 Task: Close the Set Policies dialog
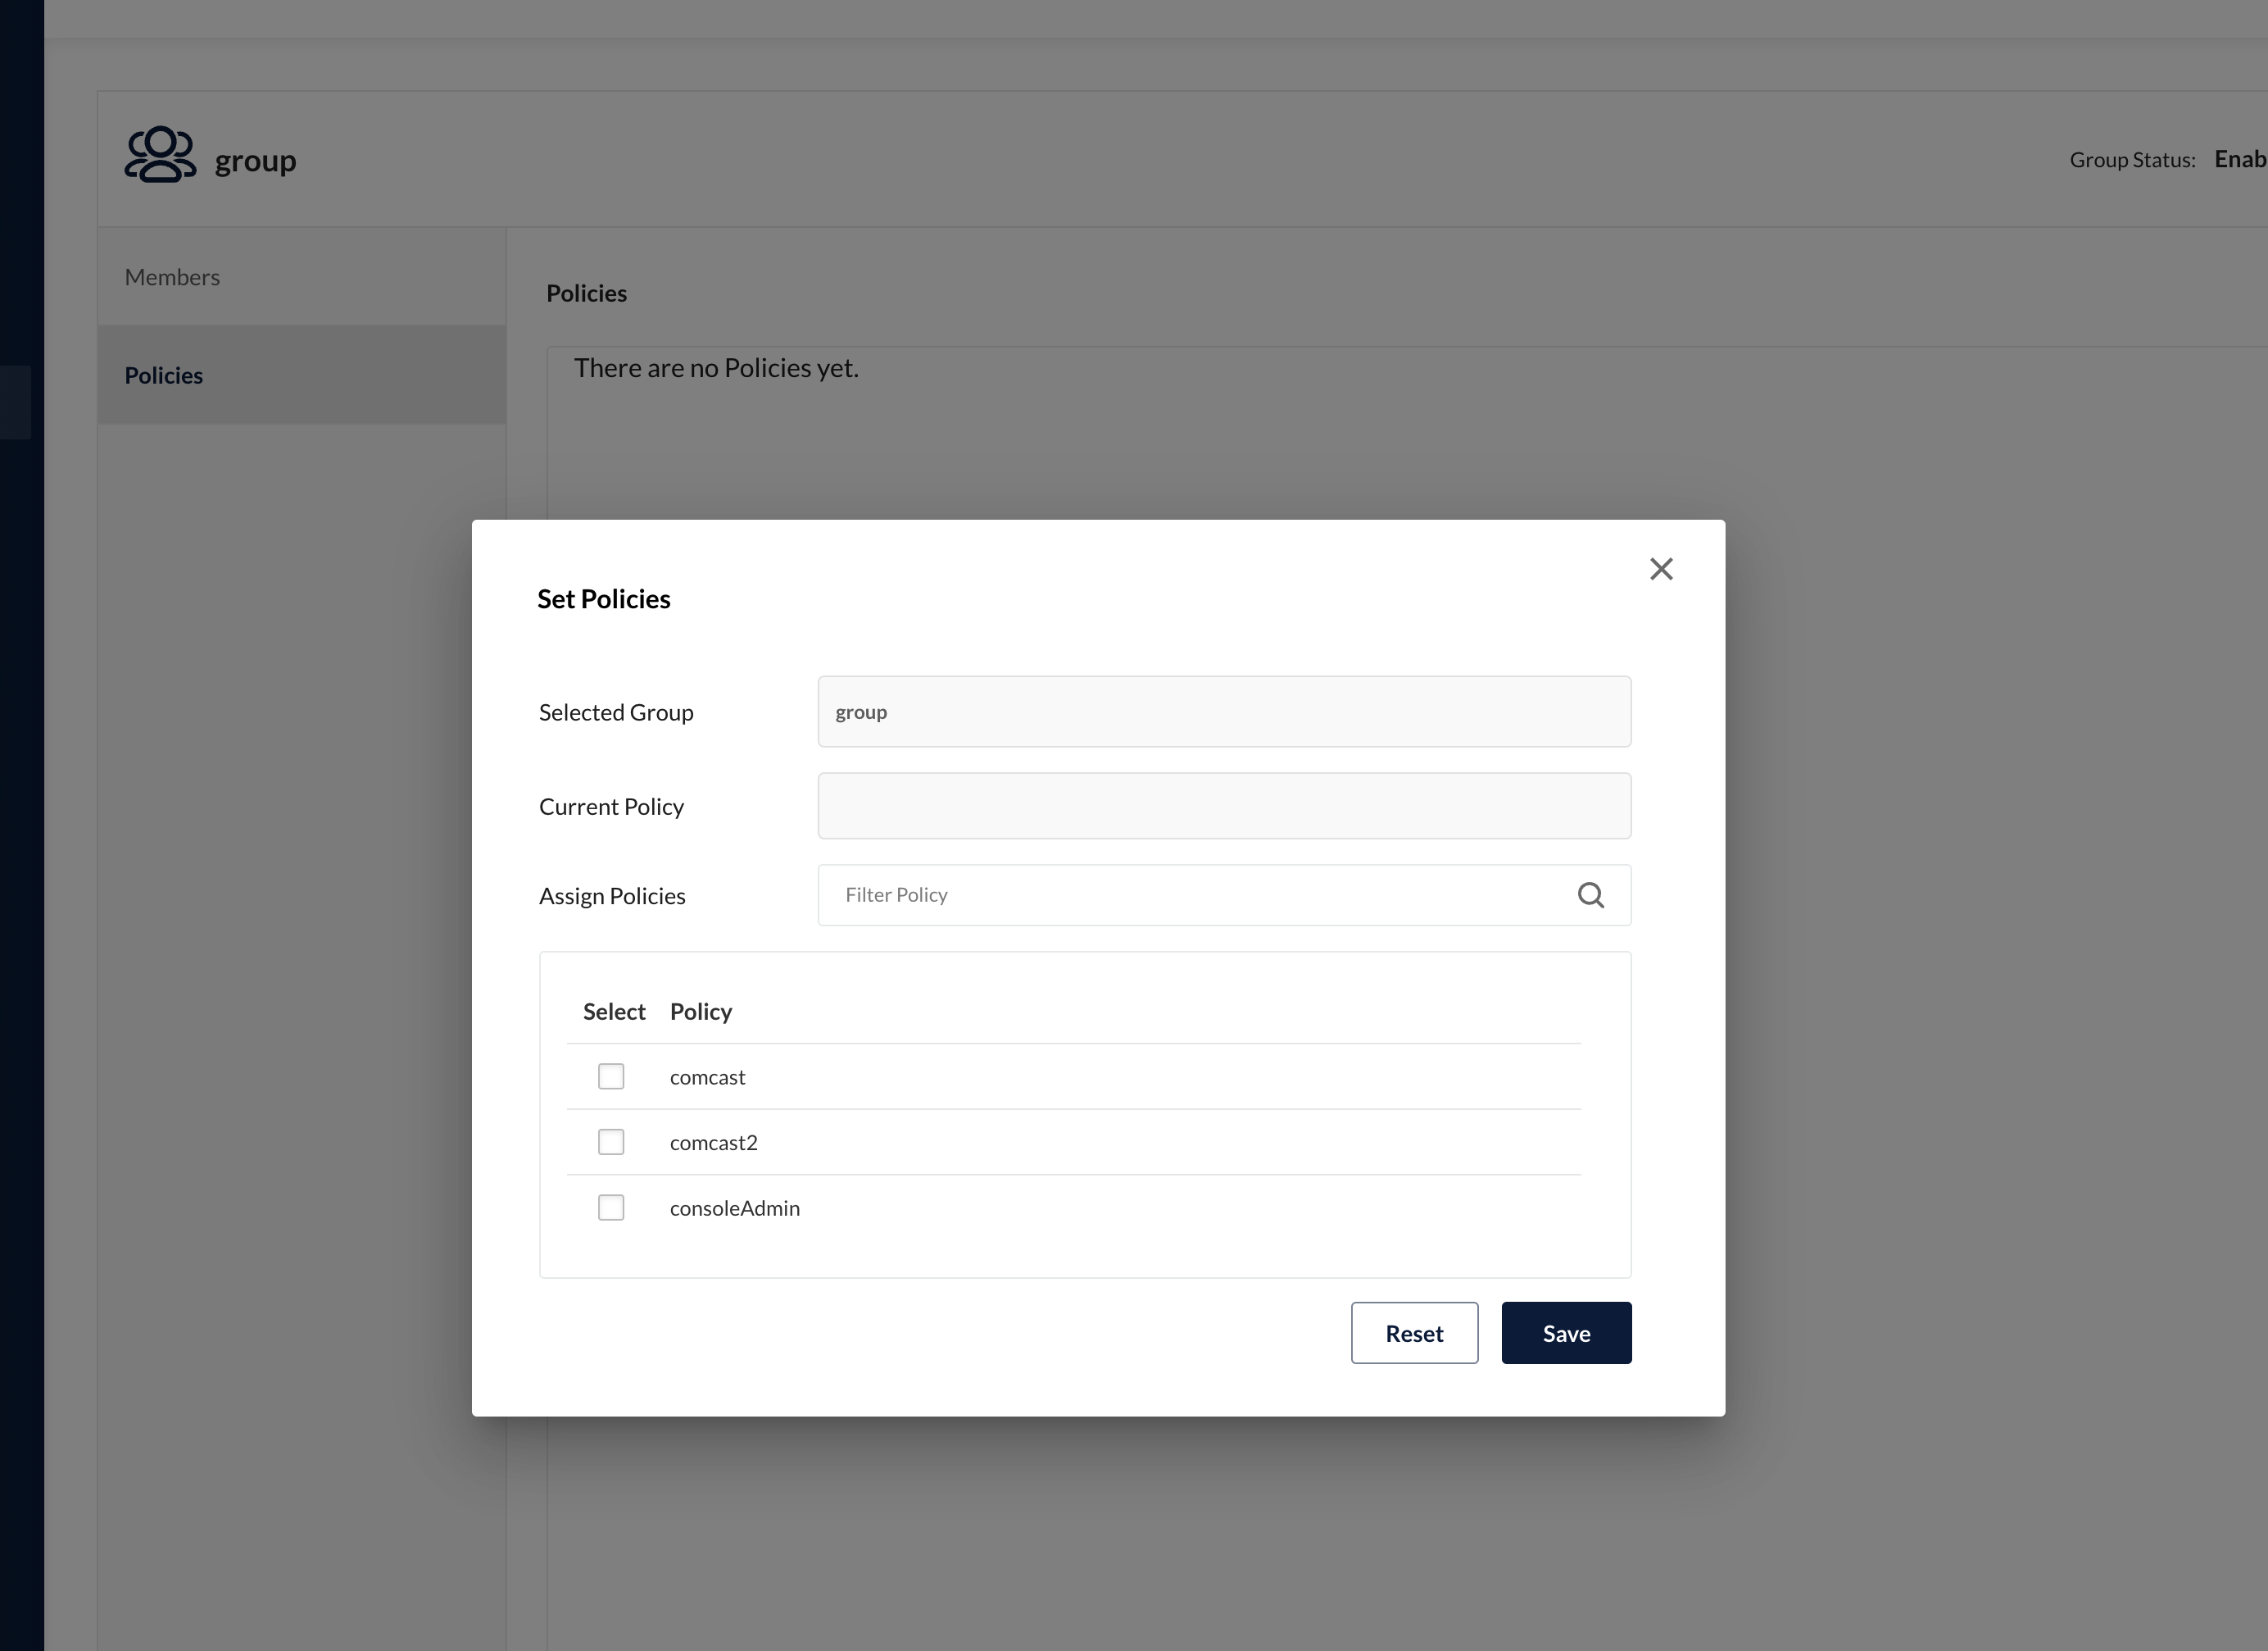pos(1661,570)
